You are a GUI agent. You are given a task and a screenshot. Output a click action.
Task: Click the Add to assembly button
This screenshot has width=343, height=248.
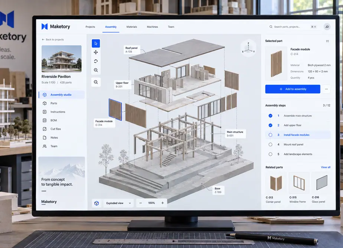293,89
